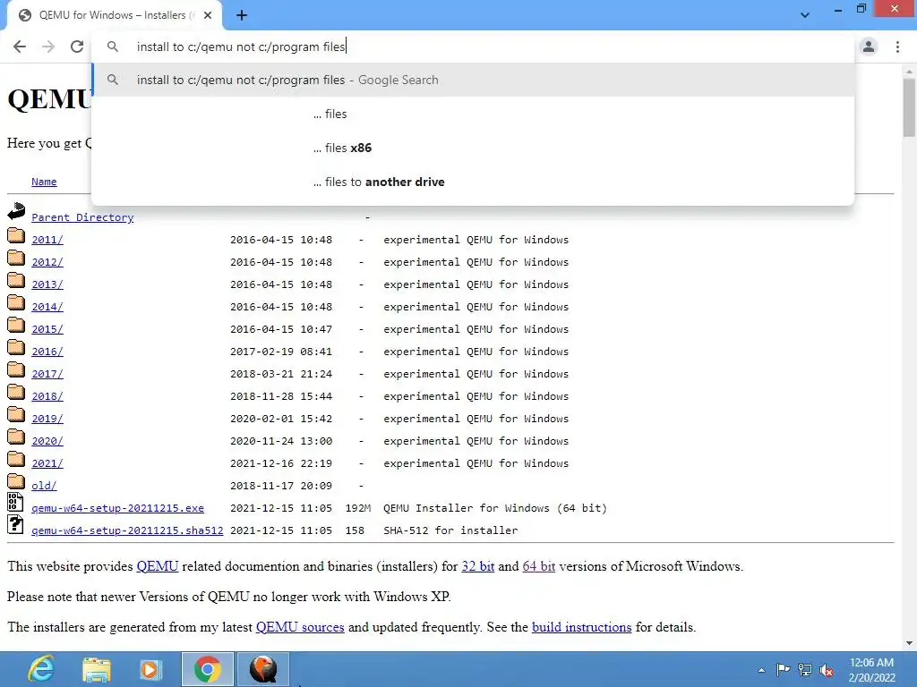Reload the QEMU page

click(x=77, y=47)
